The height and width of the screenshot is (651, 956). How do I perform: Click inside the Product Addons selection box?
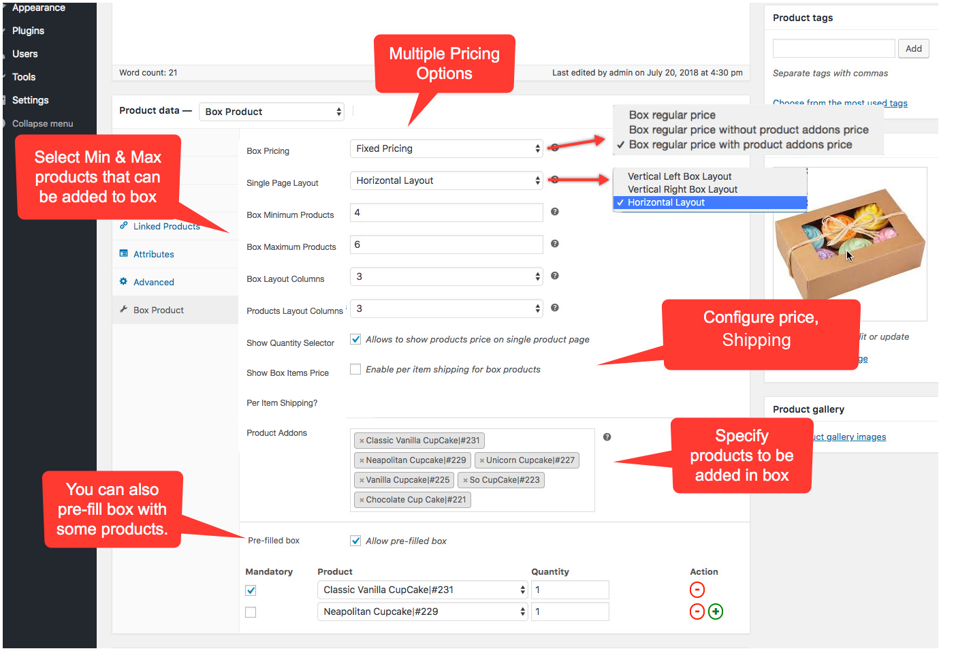[473, 470]
